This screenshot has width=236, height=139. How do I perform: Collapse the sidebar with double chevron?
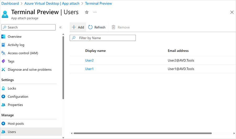(x=60, y=27)
